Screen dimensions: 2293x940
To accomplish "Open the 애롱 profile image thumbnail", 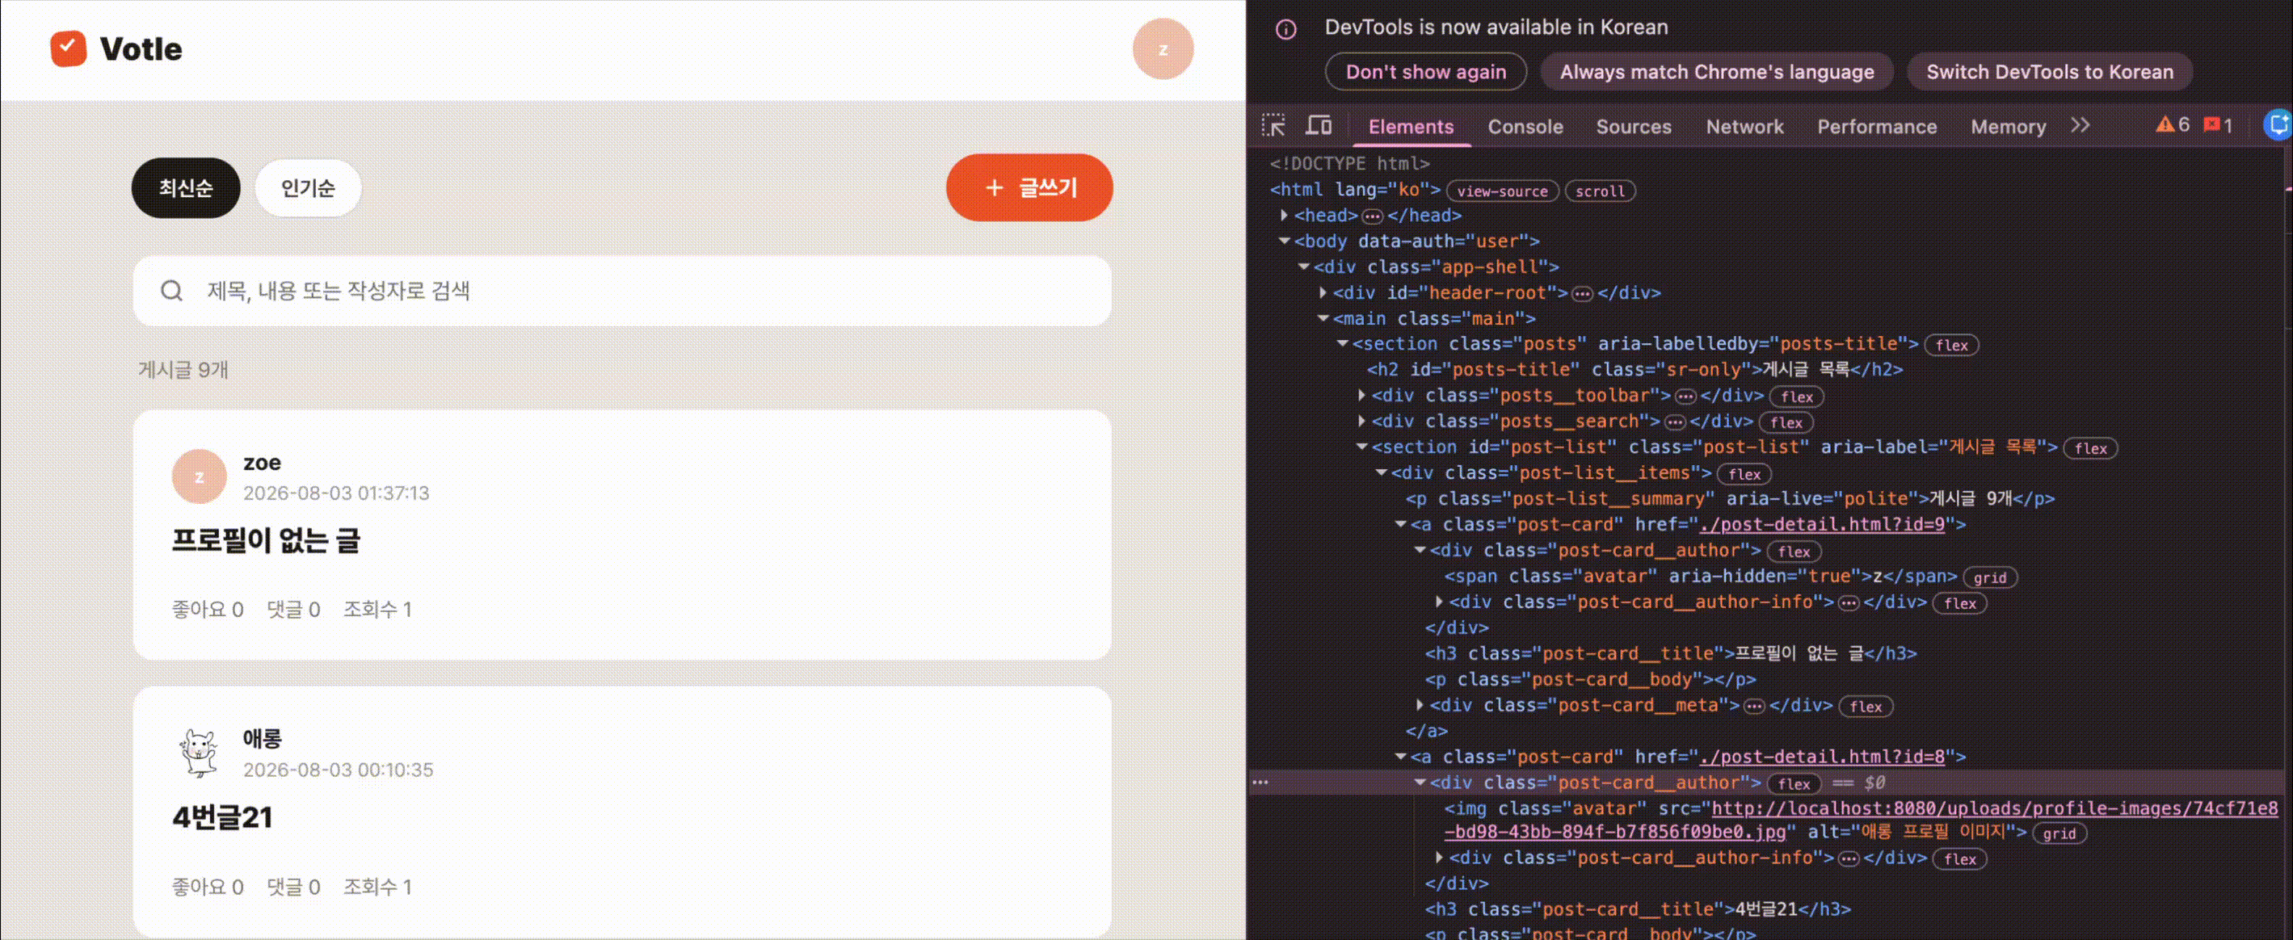I will 199,753.
